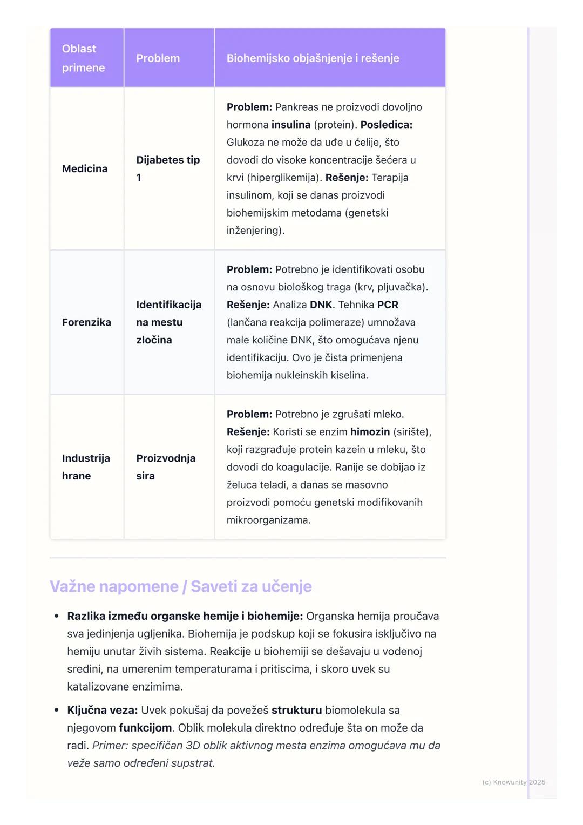Click the "Industrija hrane" cell
This screenshot has height=825, width=583.
86,467
